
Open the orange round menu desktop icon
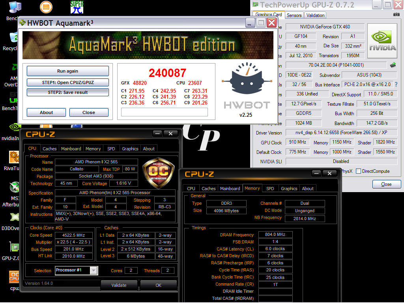click(46, 7)
